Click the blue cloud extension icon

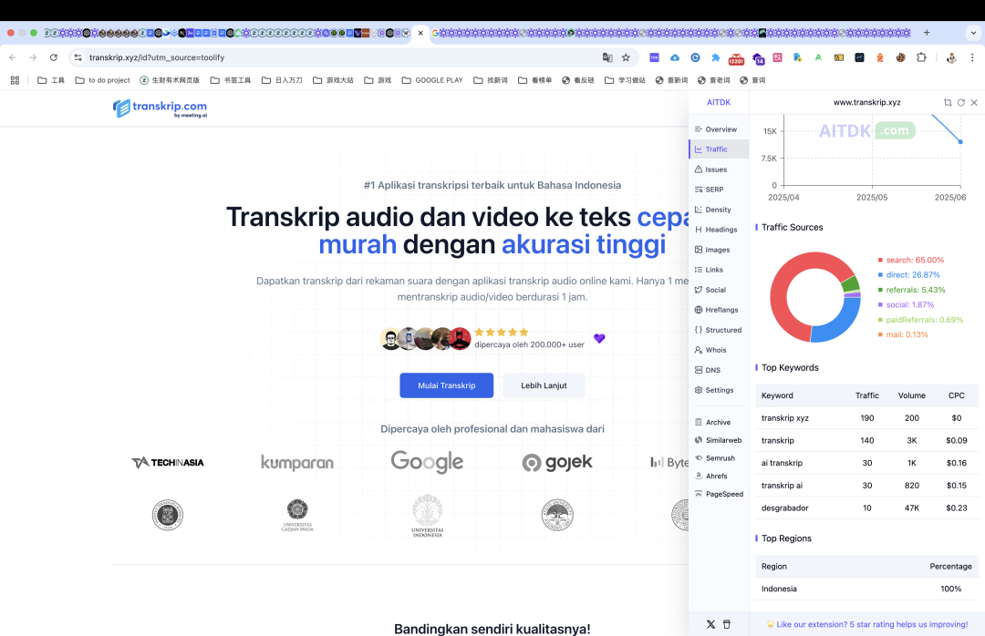tap(675, 57)
